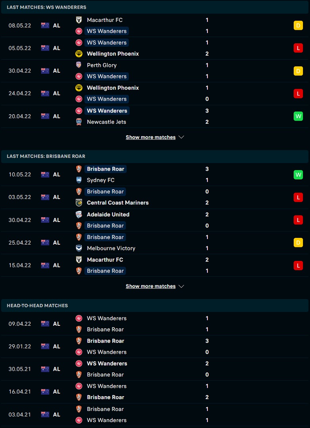Click the red L badge for Adelaide United match
This screenshot has width=310, height=428.
tap(298, 220)
